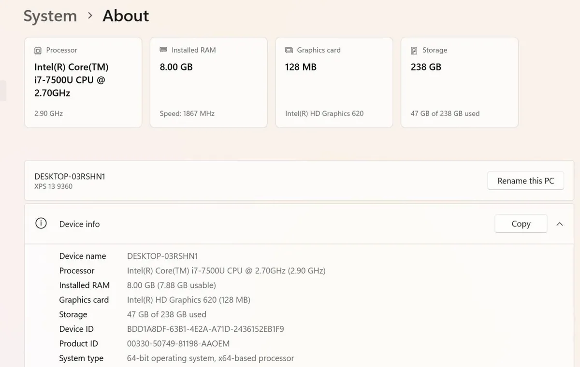
Task: Select the Product ID value text
Action: click(178, 343)
